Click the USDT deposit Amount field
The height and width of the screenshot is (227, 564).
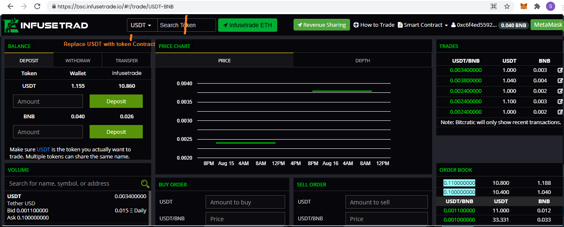pos(48,101)
